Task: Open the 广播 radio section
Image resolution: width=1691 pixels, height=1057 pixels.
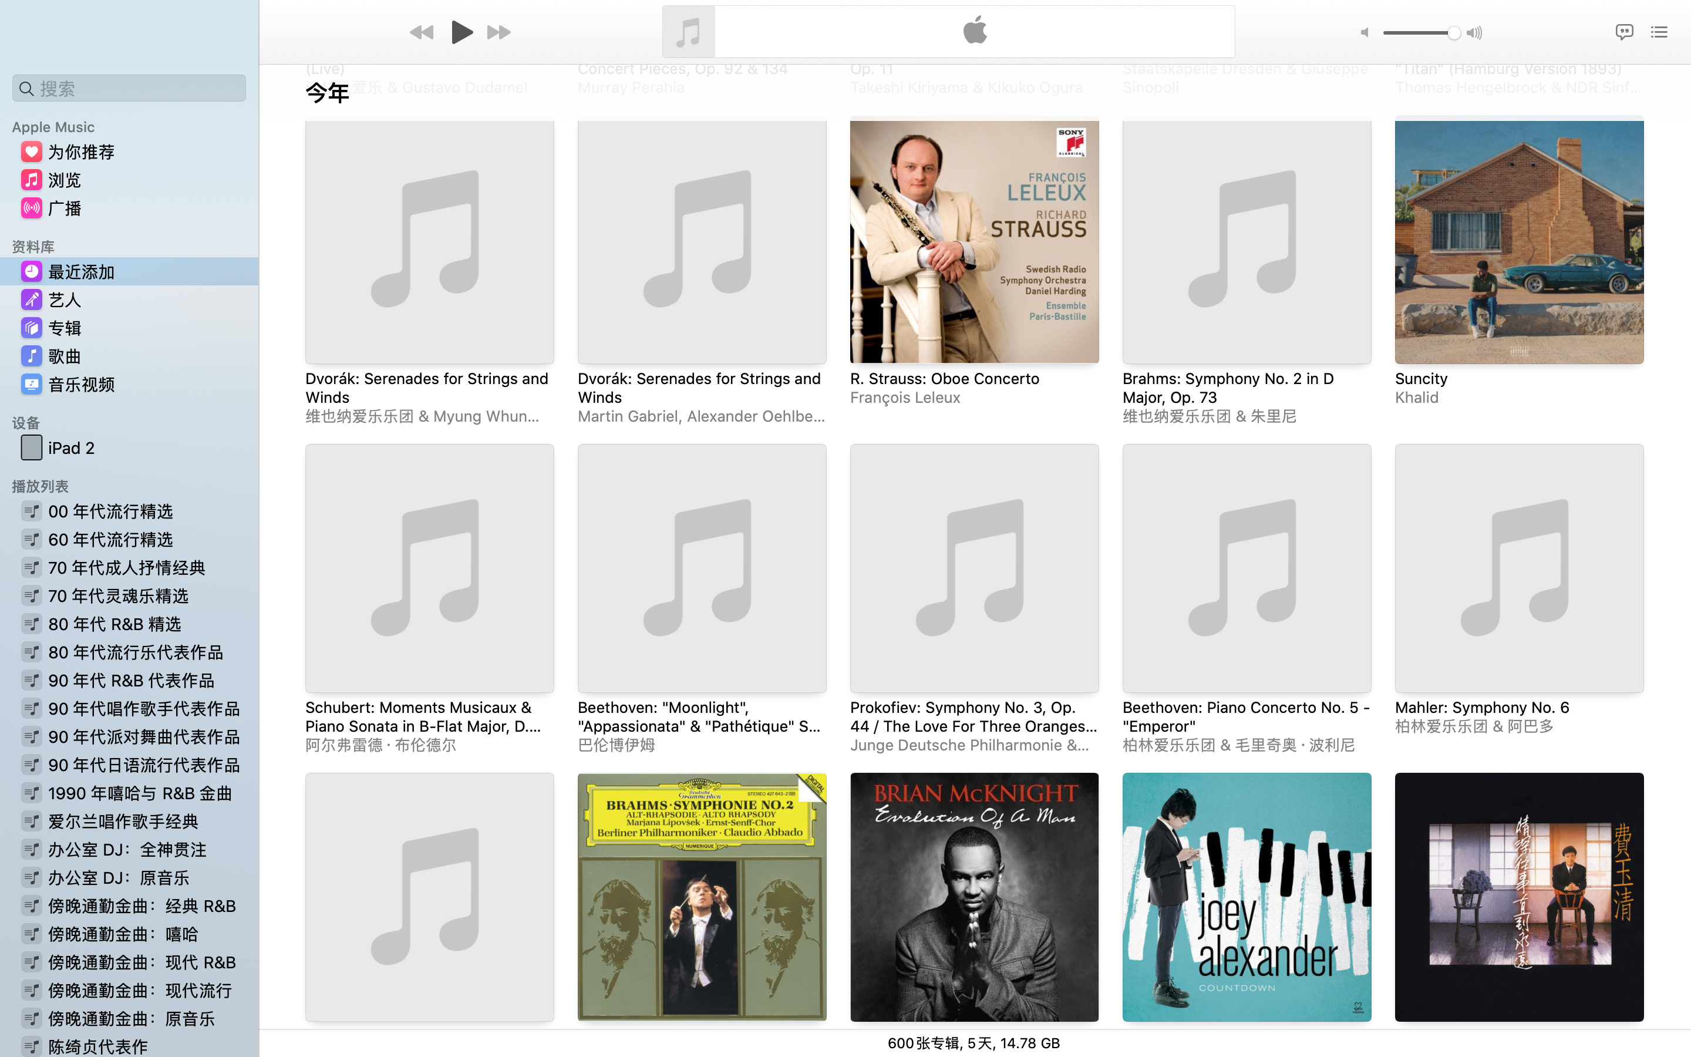Action: click(x=64, y=208)
